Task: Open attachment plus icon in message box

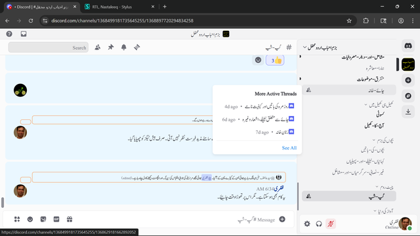Action: 282,220
